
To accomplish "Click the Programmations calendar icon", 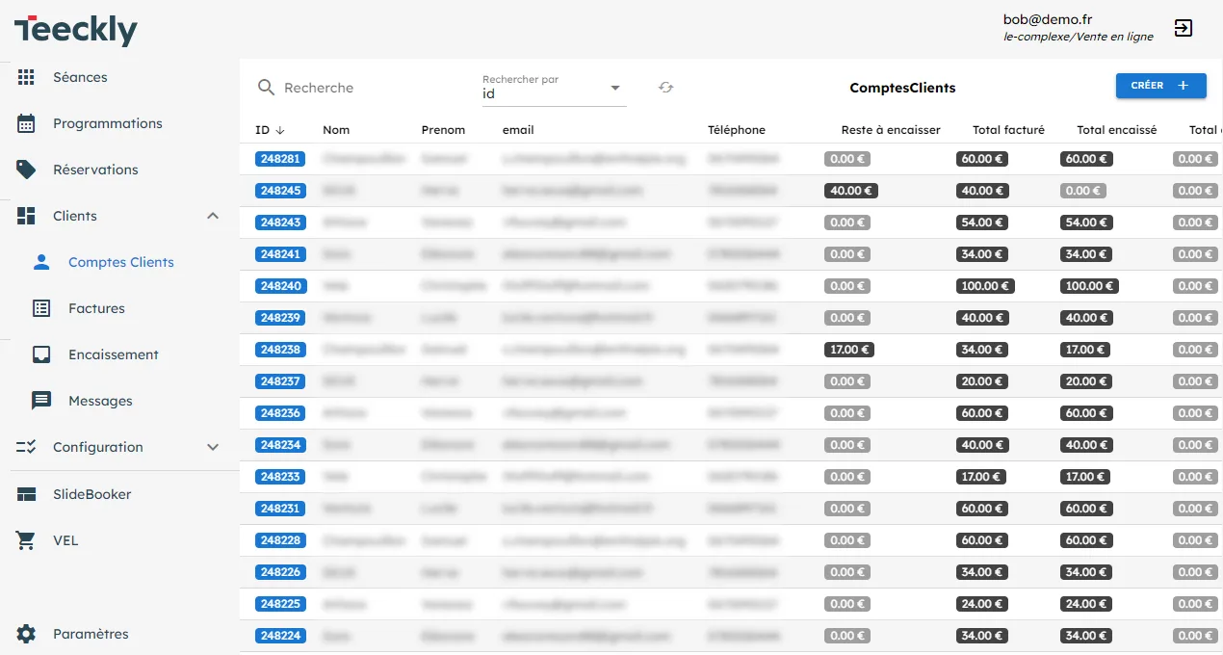I will 26,123.
